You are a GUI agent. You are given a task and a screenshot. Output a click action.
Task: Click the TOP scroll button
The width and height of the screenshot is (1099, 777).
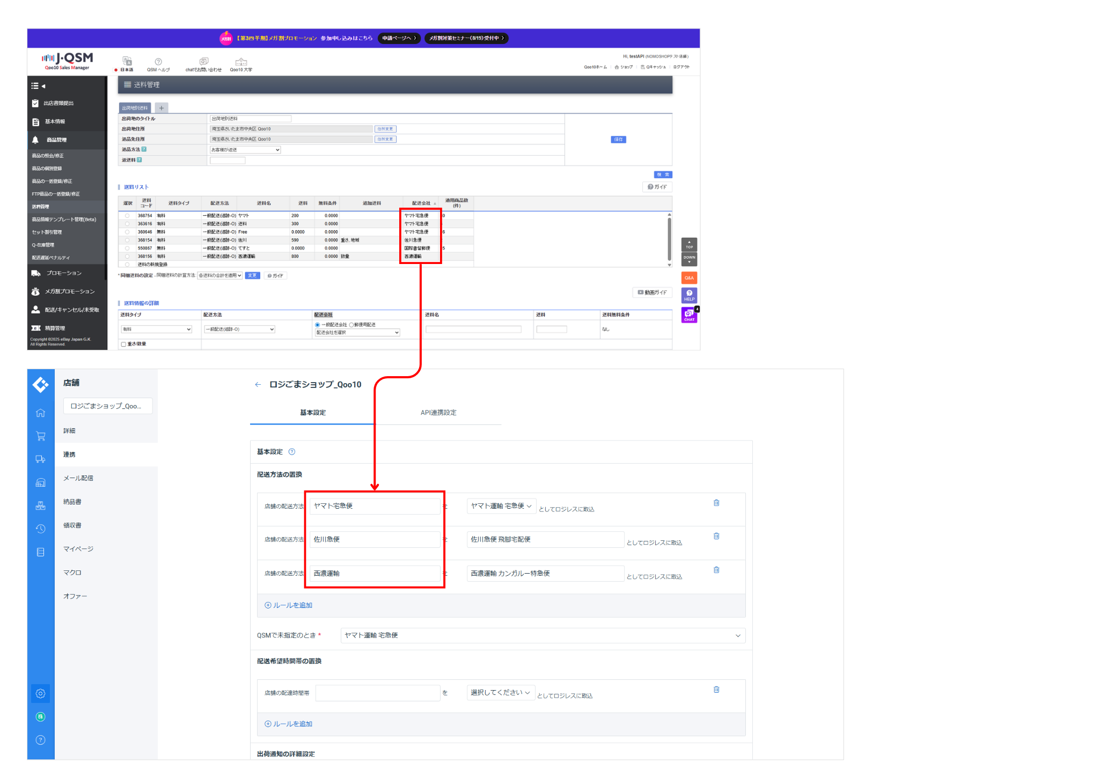[x=689, y=245]
